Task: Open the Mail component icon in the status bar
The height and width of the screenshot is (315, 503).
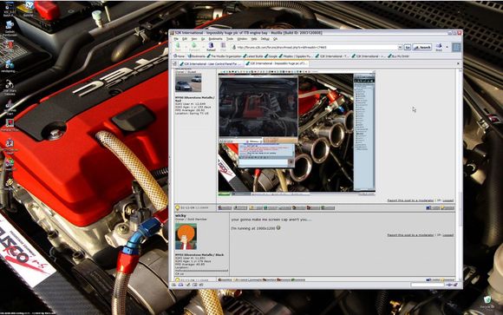Action: (x=181, y=285)
